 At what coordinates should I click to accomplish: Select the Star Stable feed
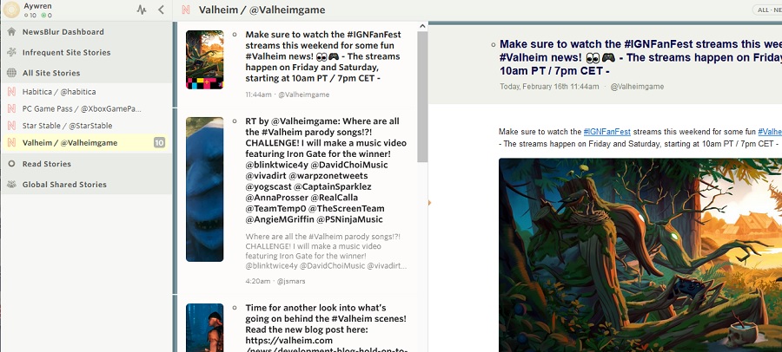point(86,126)
